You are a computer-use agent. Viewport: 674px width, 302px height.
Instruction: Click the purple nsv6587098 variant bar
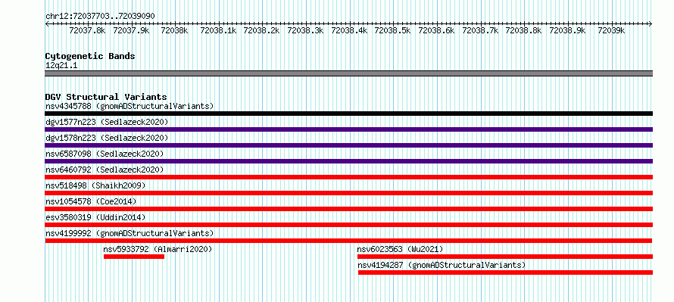click(x=349, y=161)
